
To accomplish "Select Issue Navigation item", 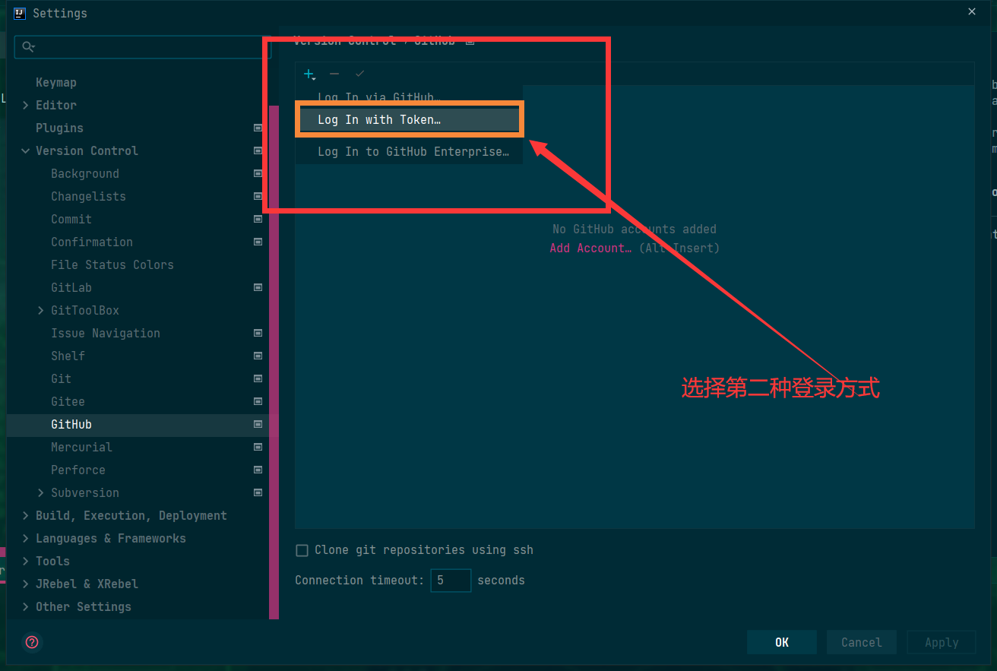I will [106, 333].
